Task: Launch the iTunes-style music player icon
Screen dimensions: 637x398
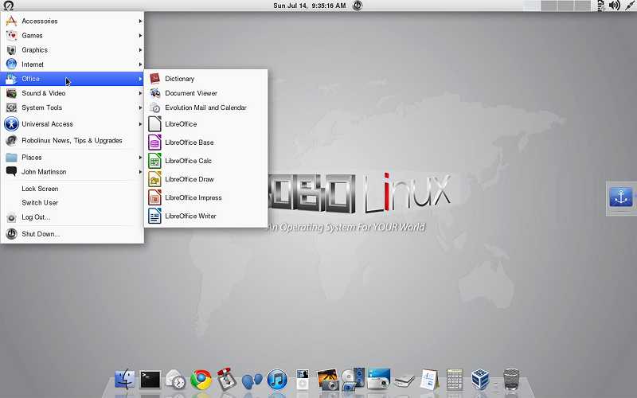Action: [x=277, y=380]
